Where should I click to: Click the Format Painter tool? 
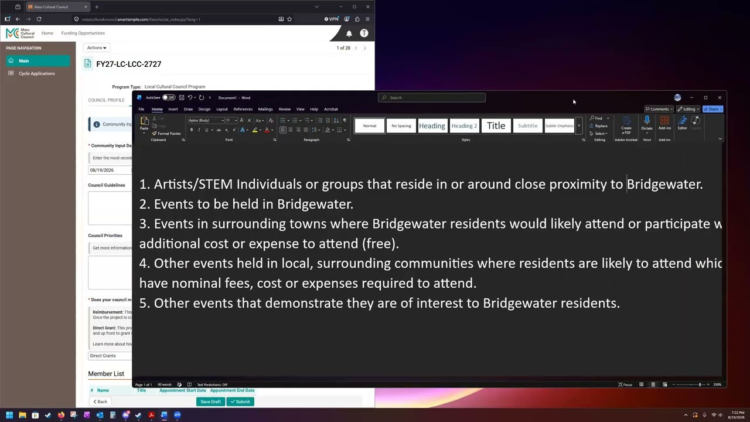click(166, 134)
